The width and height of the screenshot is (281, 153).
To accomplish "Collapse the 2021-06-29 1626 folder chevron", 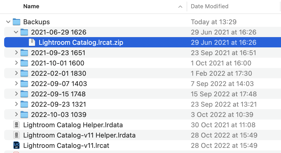I will [16, 32].
